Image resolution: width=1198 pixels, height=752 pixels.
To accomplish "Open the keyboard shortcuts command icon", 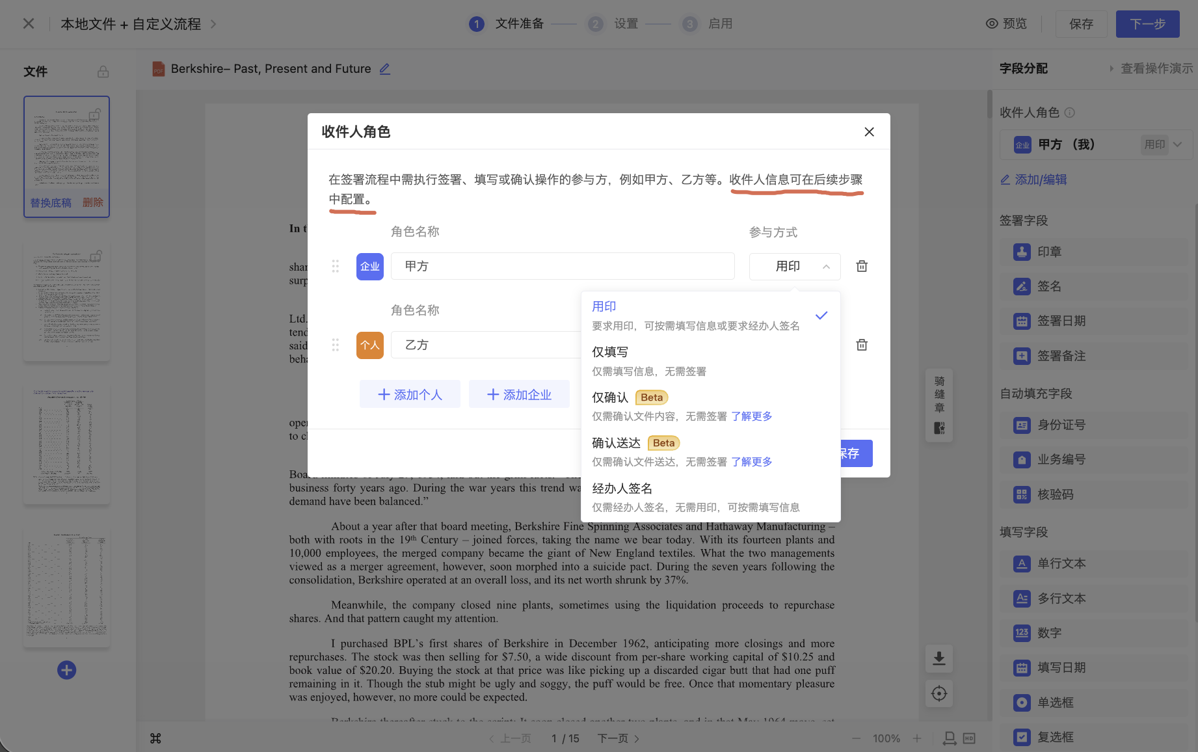I will 155,738.
